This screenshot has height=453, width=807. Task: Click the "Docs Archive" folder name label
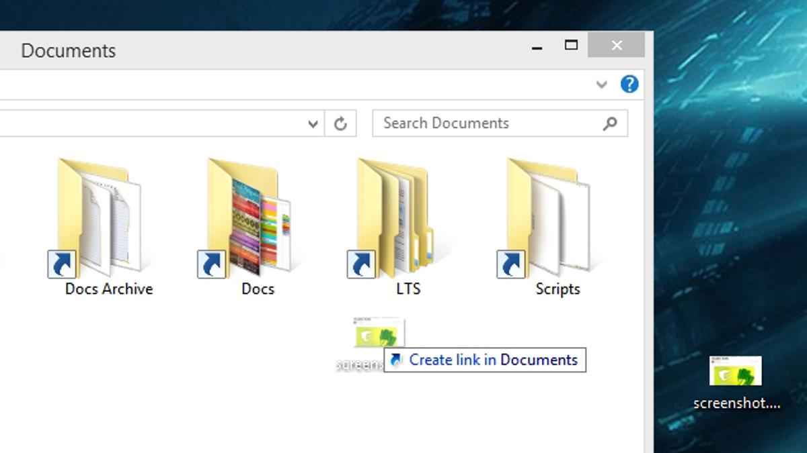tap(109, 289)
